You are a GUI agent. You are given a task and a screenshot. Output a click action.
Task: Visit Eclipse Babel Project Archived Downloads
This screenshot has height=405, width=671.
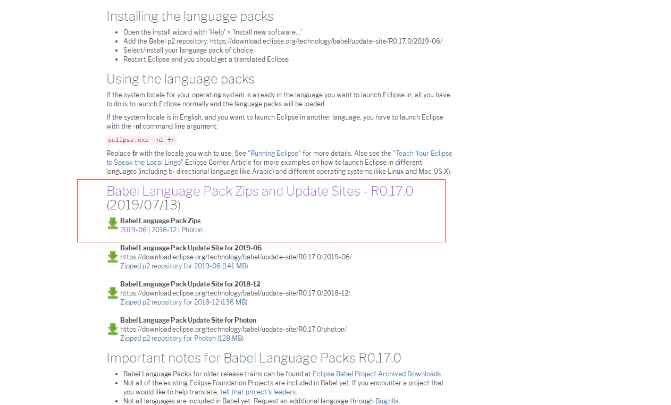[377, 374]
